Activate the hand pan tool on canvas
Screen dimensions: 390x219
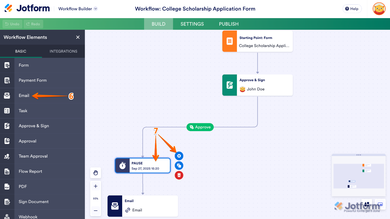tap(96, 173)
